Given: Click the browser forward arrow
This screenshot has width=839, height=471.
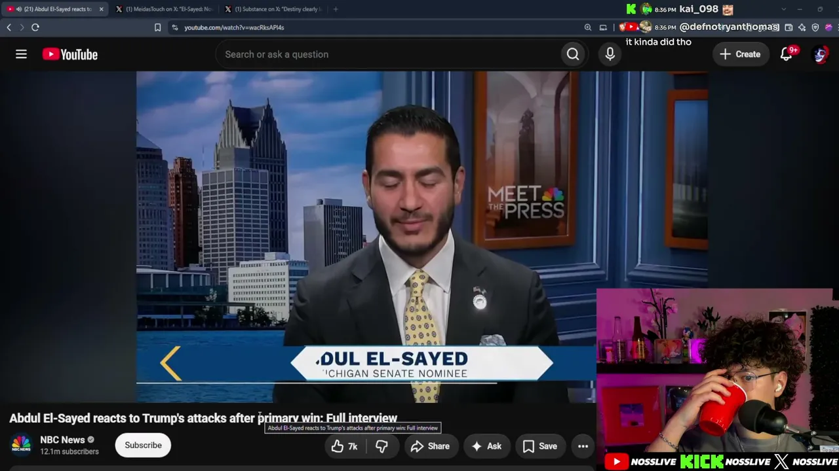Looking at the screenshot, I should tap(22, 27).
